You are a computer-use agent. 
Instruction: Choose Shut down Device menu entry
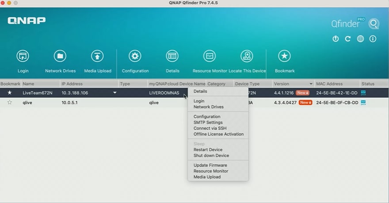point(211,155)
